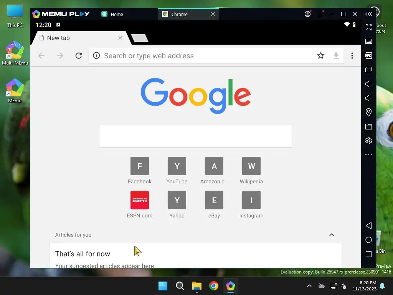Open the shared folder icon in MEmu sidebar
The image size is (393, 295).
click(368, 126)
